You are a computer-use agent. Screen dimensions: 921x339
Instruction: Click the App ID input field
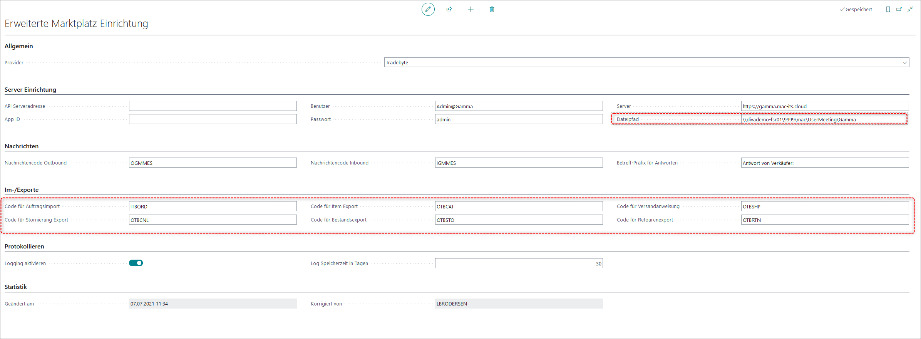213,119
